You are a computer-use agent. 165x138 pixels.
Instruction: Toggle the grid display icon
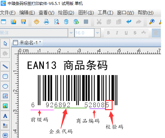click(x=86, y=22)
